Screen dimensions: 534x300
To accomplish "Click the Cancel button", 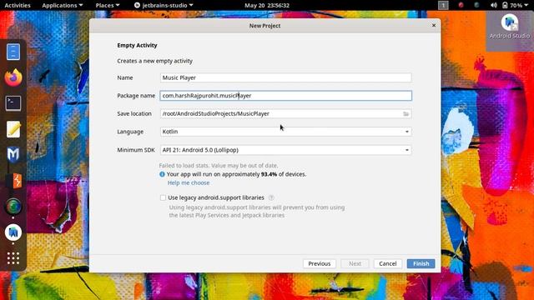I will pyautogui.click(x=387, y=263).
